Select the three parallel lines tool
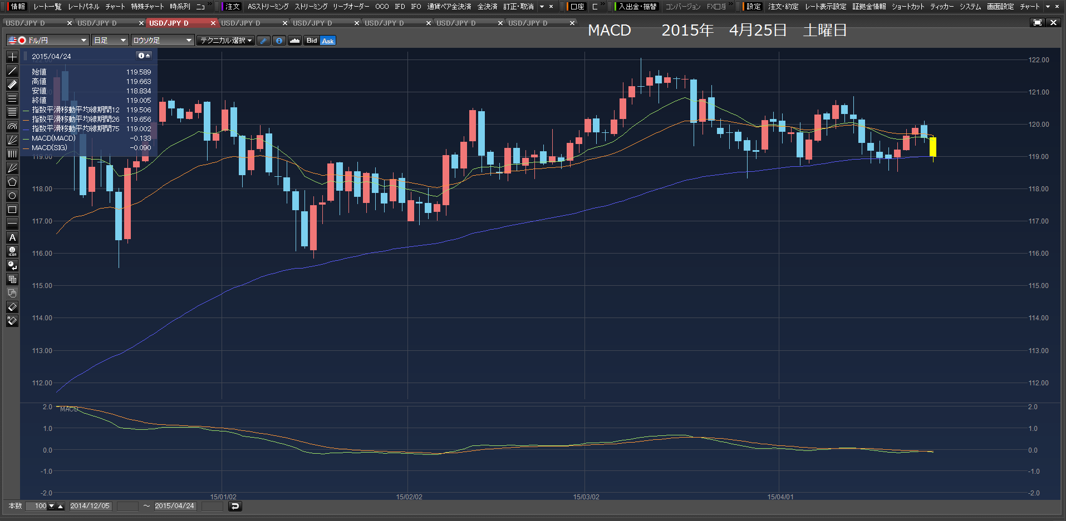Image resolution: width=1066 pixels, height=521 pixels. (12, 98)
